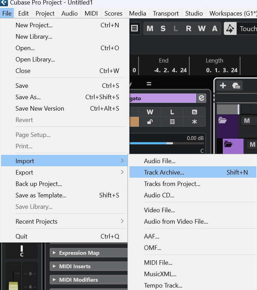257x290 pixels.
Task: Click the upper dark purple folder track icon
Action: pyautogui.click(x=222, y=120)
